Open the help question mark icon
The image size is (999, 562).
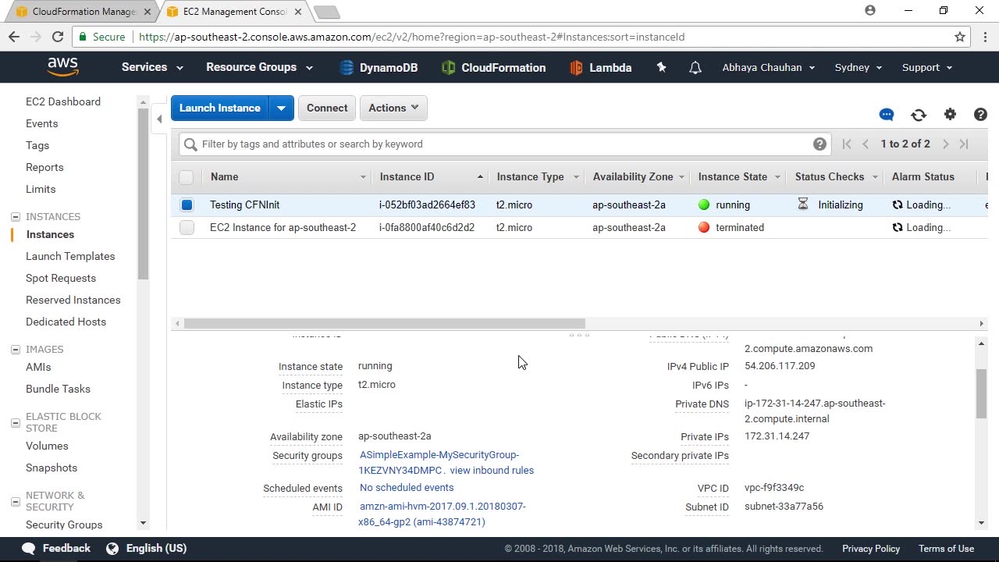[981, 115]
